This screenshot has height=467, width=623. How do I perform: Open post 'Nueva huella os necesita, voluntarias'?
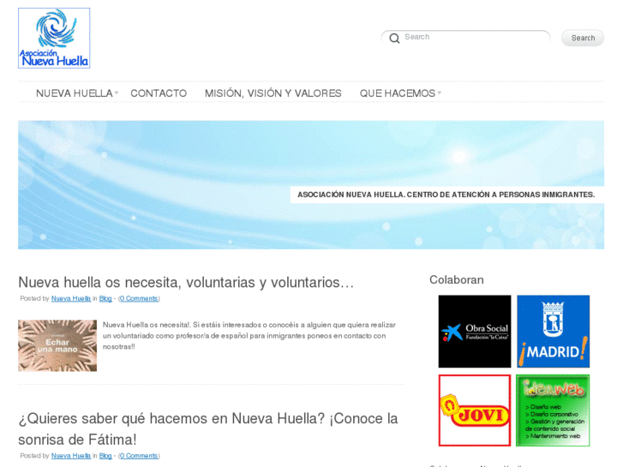point(186,282)
